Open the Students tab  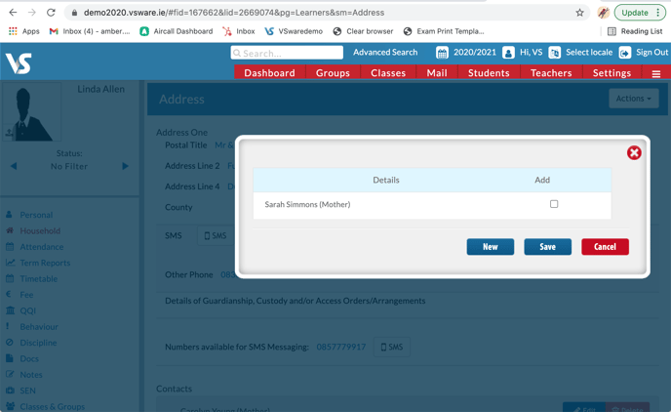pos(489,73)
